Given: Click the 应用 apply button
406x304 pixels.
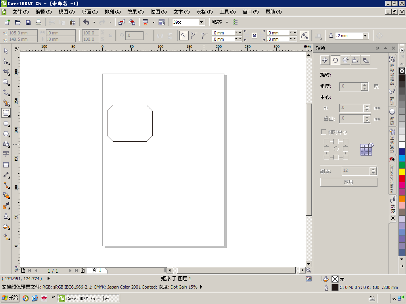Looking at the screenshot, I should click(349, 182).
